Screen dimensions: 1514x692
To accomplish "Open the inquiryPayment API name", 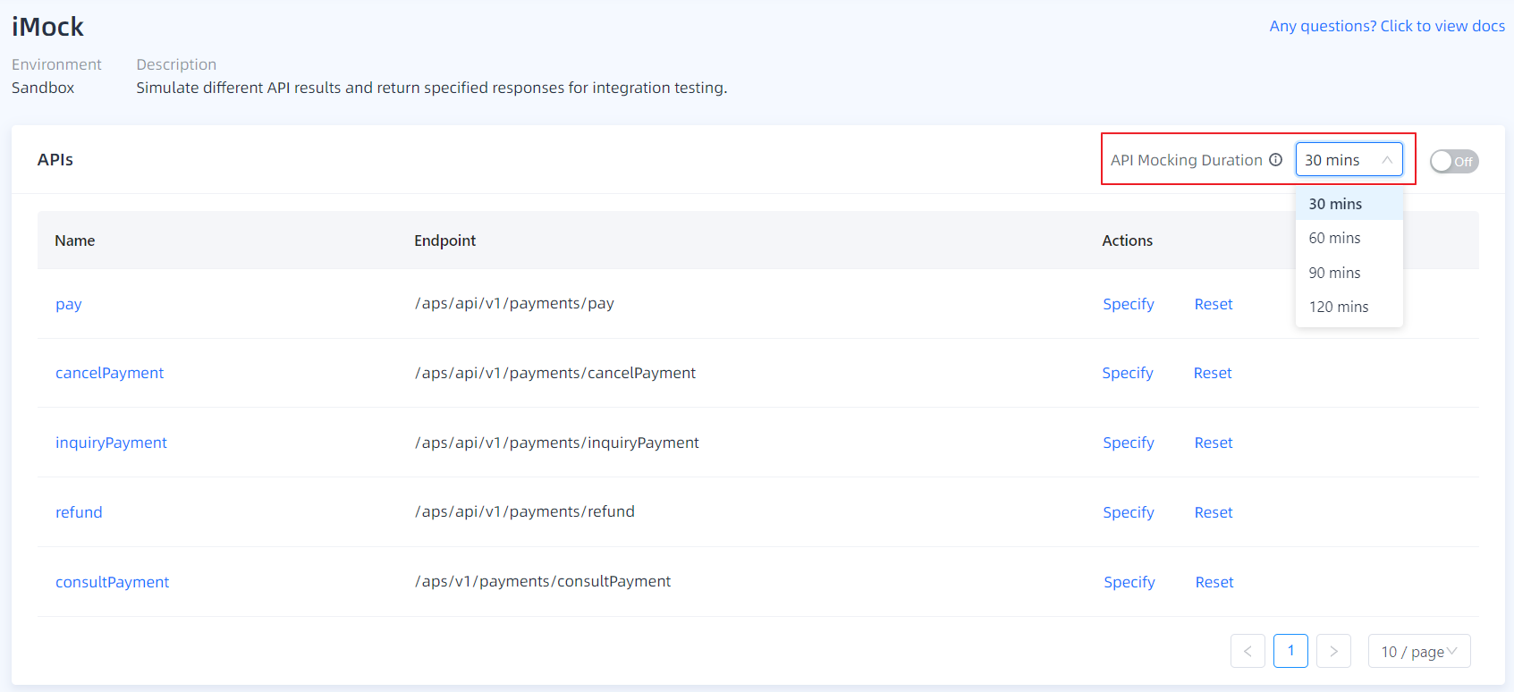I will click(111, 443).
